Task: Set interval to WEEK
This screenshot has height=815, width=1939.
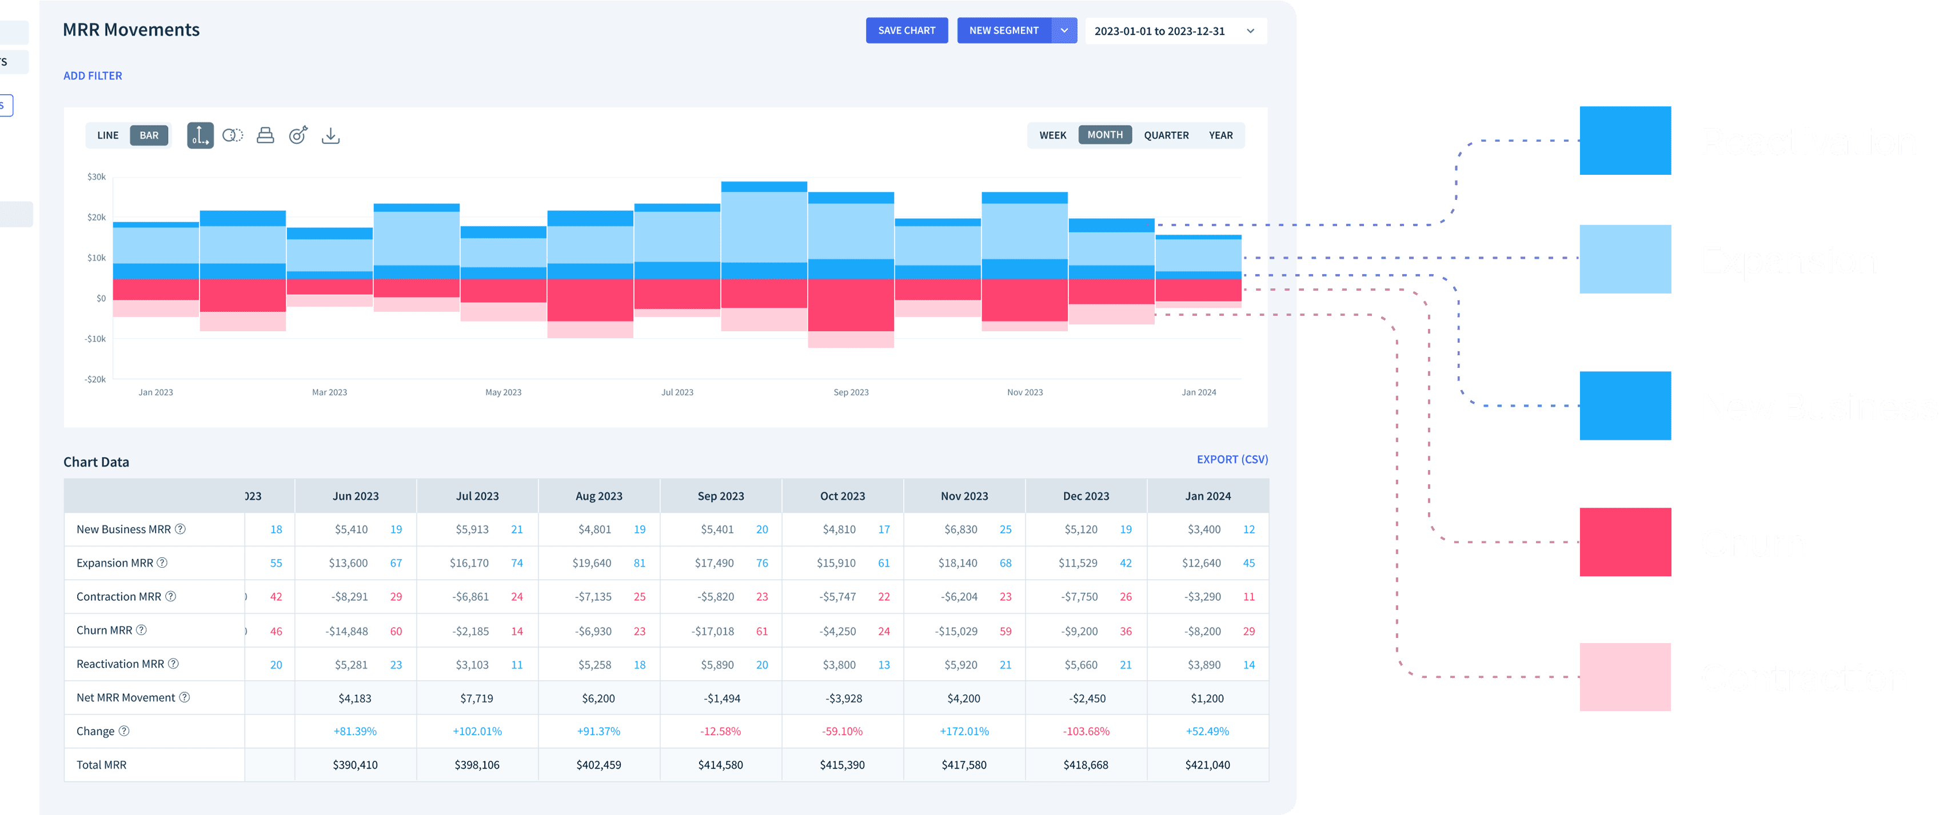Action: pos(1052,135)
